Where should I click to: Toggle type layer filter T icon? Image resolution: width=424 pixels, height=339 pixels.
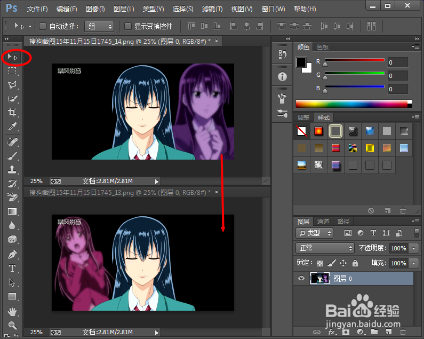click(373, 233)
